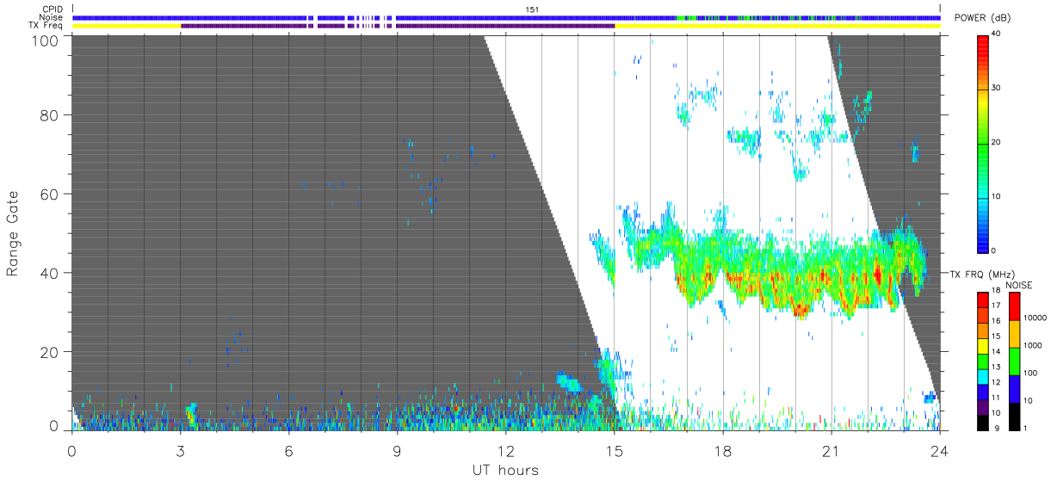This screenshot has height=488, width=1057.
Task: Select the 'Range Gate' y-axis title
Action: (13, 234)
